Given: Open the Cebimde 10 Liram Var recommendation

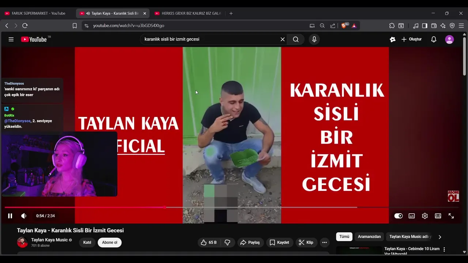Looking at the screenshot, I should (x=412, y=251).
